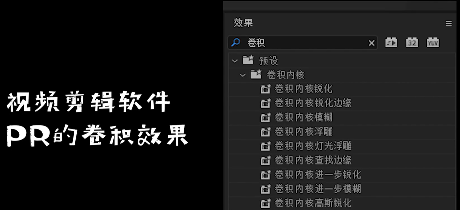
Task: Open the 效果 panel hamburger menu
Action: point(448,24)
